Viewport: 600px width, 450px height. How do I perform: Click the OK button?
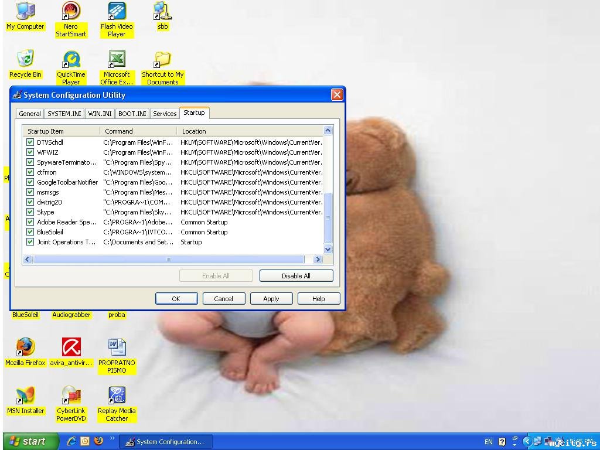tap(176, 299)
